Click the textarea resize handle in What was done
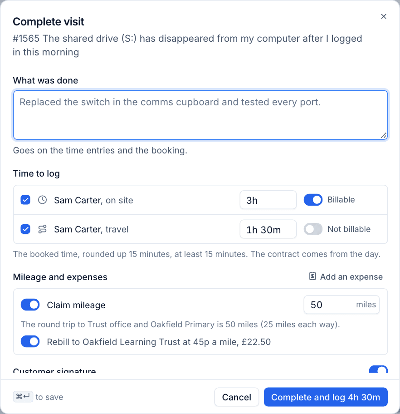The width and height of the screenshot is (400, 414). 384,135
